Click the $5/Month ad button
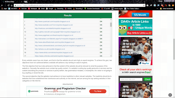Viewport: 175px width, 98px height. coord(140,15)
